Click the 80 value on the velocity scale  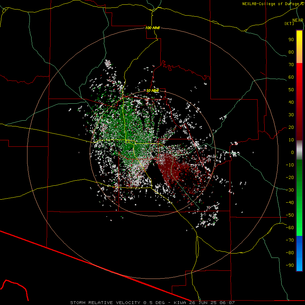291,52
